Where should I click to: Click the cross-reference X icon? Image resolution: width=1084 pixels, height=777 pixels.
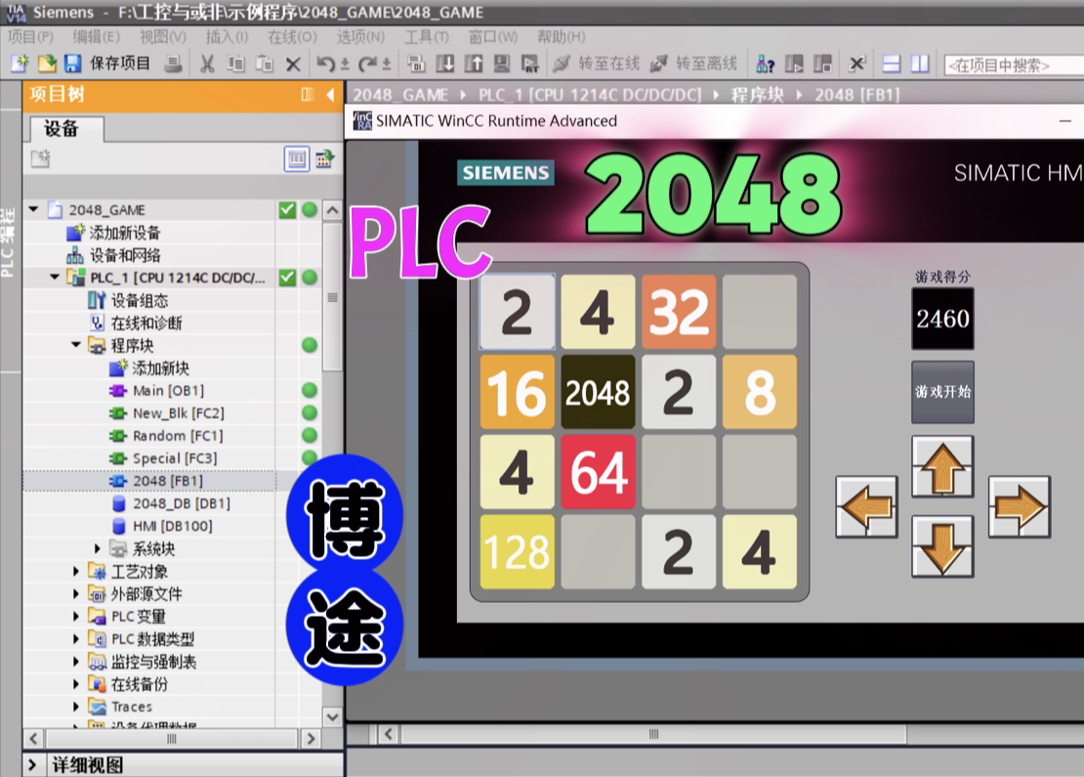[x=857, y=65]
